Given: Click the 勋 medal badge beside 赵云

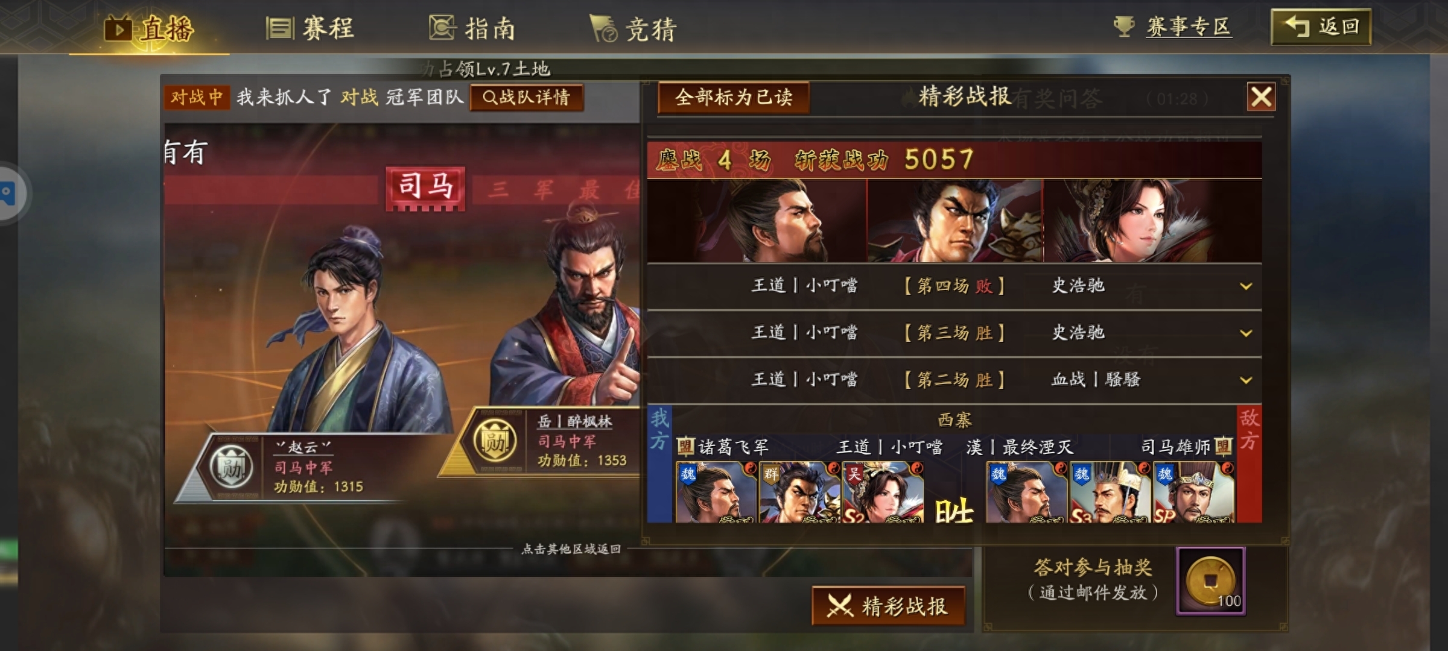Looking at the screenshot, I should 231,467.
